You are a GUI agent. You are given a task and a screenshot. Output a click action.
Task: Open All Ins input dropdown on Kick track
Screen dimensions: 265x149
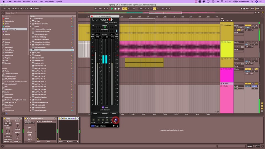239,25
